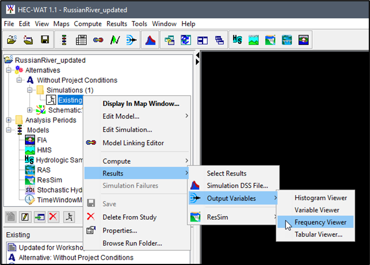370x265 pixels.
Task: Open the Compute submenu in the context menu
Action: click(x=137, y=161)
